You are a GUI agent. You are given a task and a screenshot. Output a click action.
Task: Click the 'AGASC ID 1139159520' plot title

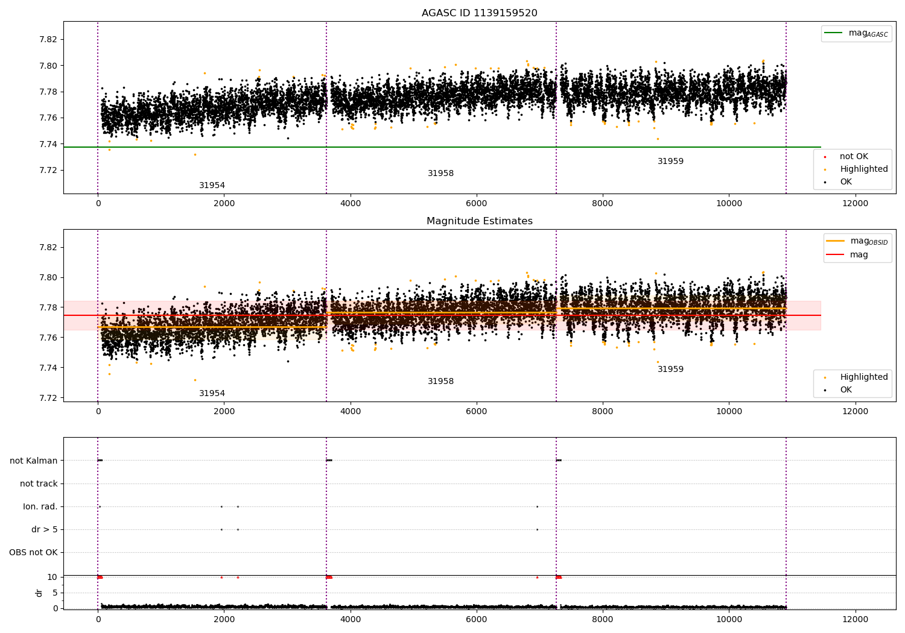pyautogui.click(x=479, y=13)
